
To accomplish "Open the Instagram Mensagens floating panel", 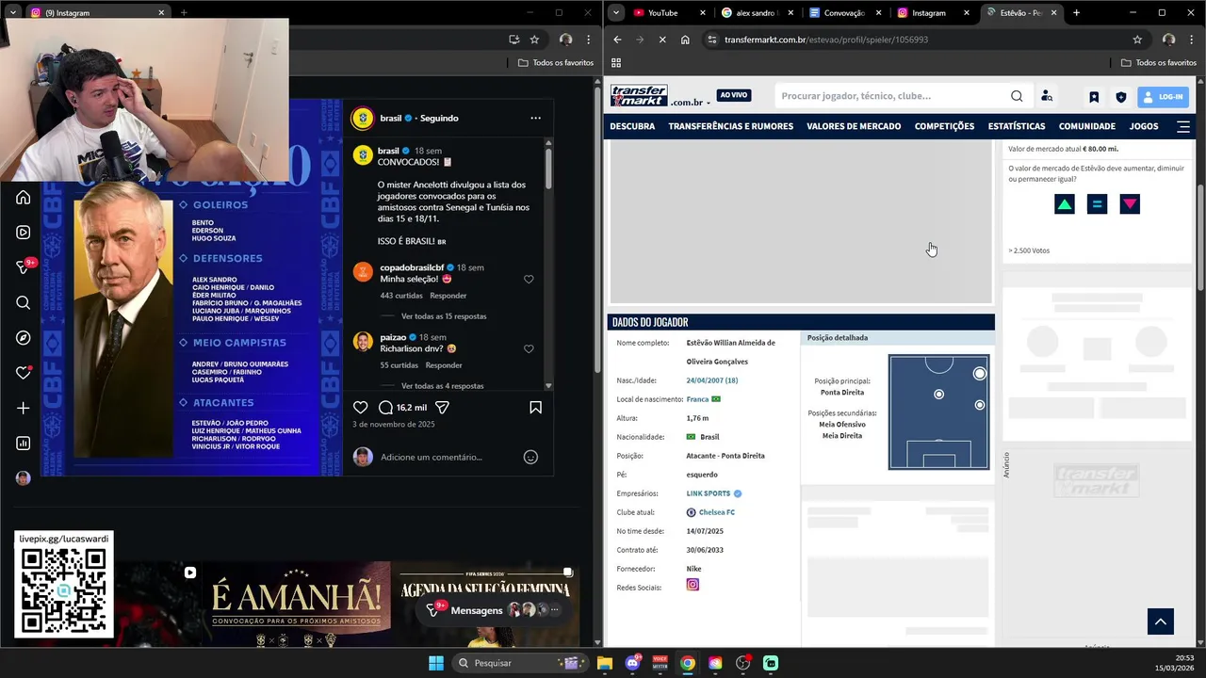I will (494, 610).
